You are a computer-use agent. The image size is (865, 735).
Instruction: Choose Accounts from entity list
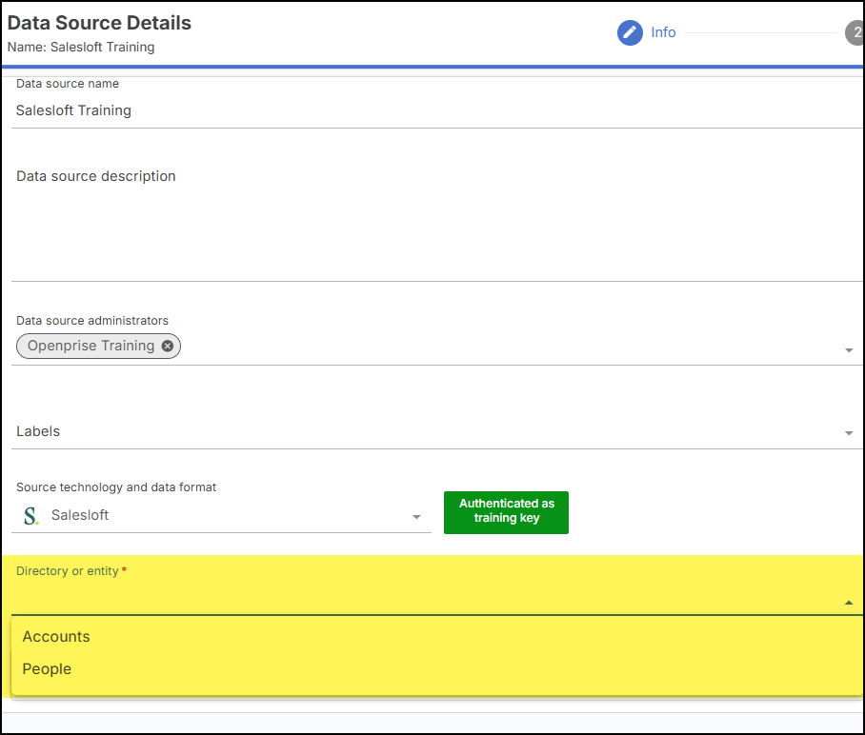(x=437, y=636)
